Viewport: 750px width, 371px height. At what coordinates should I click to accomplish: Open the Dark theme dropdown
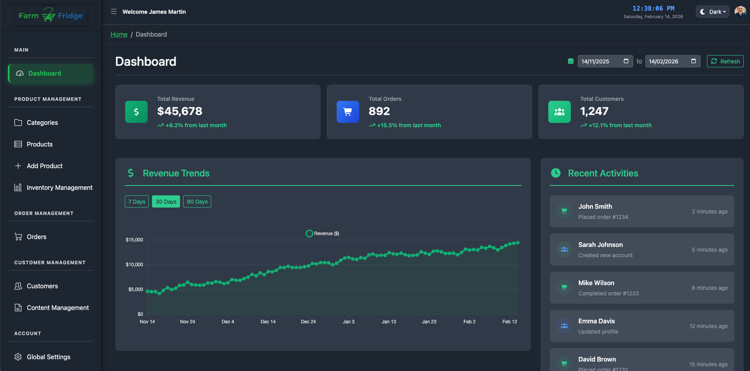[712, 12]
